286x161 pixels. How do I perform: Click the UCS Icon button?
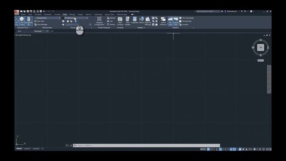point(17,21)
